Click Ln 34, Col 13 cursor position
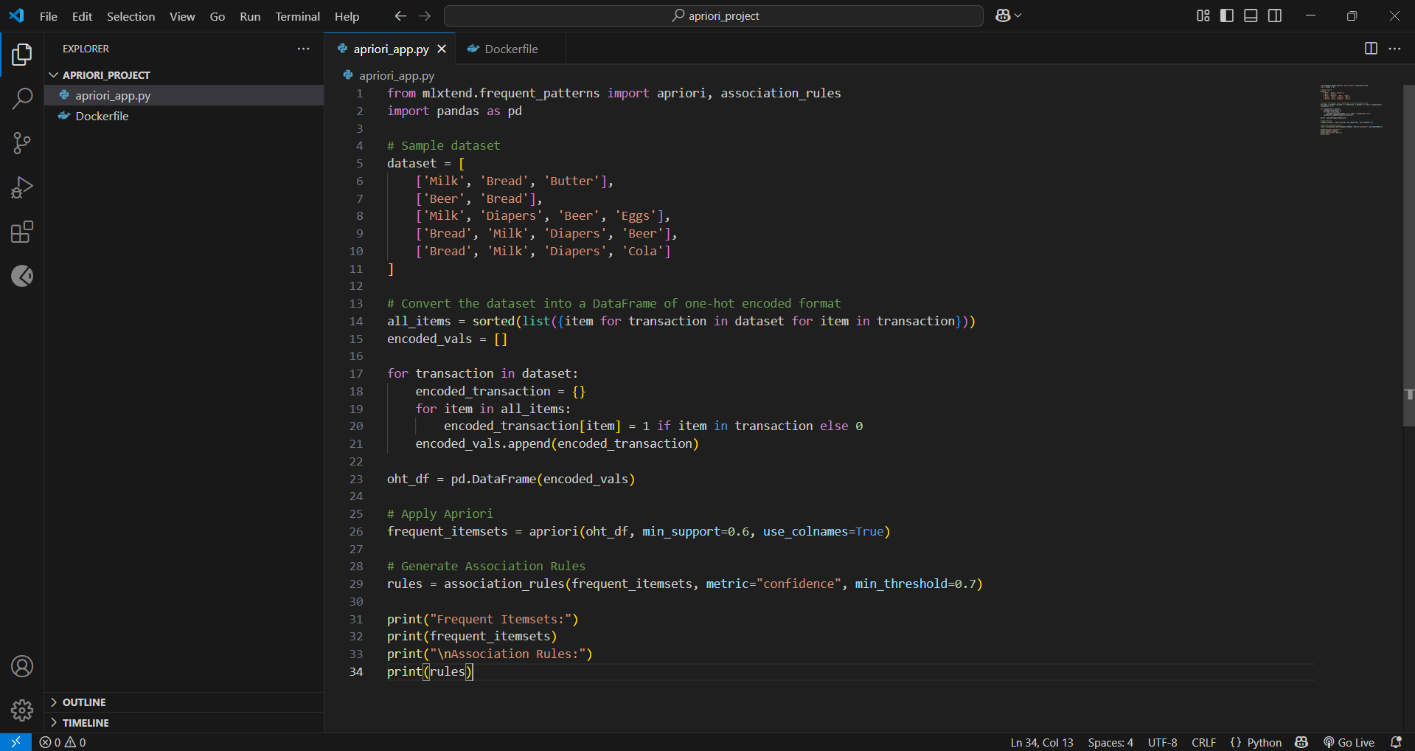Screen dimensions: 1415x751 coord(1042,742)
